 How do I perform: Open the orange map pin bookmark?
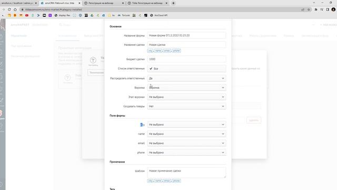[15, 15]
